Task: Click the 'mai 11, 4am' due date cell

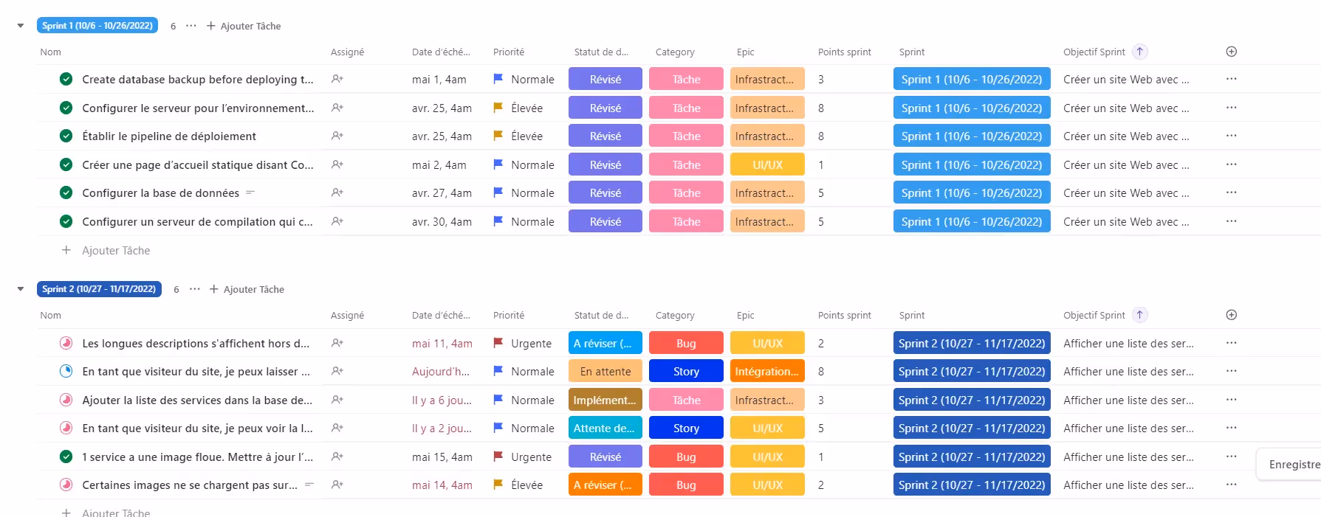Action: tap(442, 343)
